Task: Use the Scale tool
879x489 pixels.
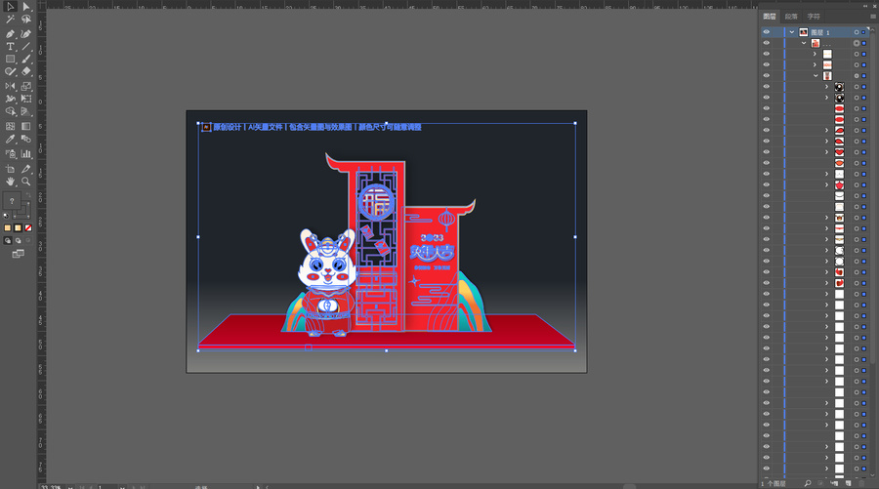Action: (x=25, y=86)
